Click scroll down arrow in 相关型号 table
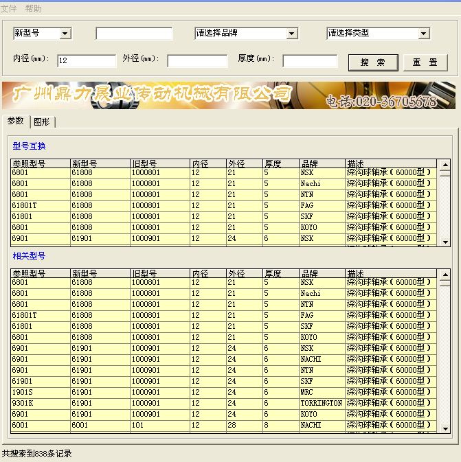 coord(445,428)
